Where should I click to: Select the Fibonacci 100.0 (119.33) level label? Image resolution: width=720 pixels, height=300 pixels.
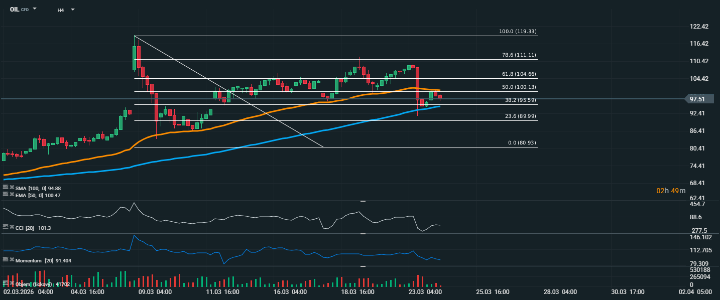[x=518, y=32]
